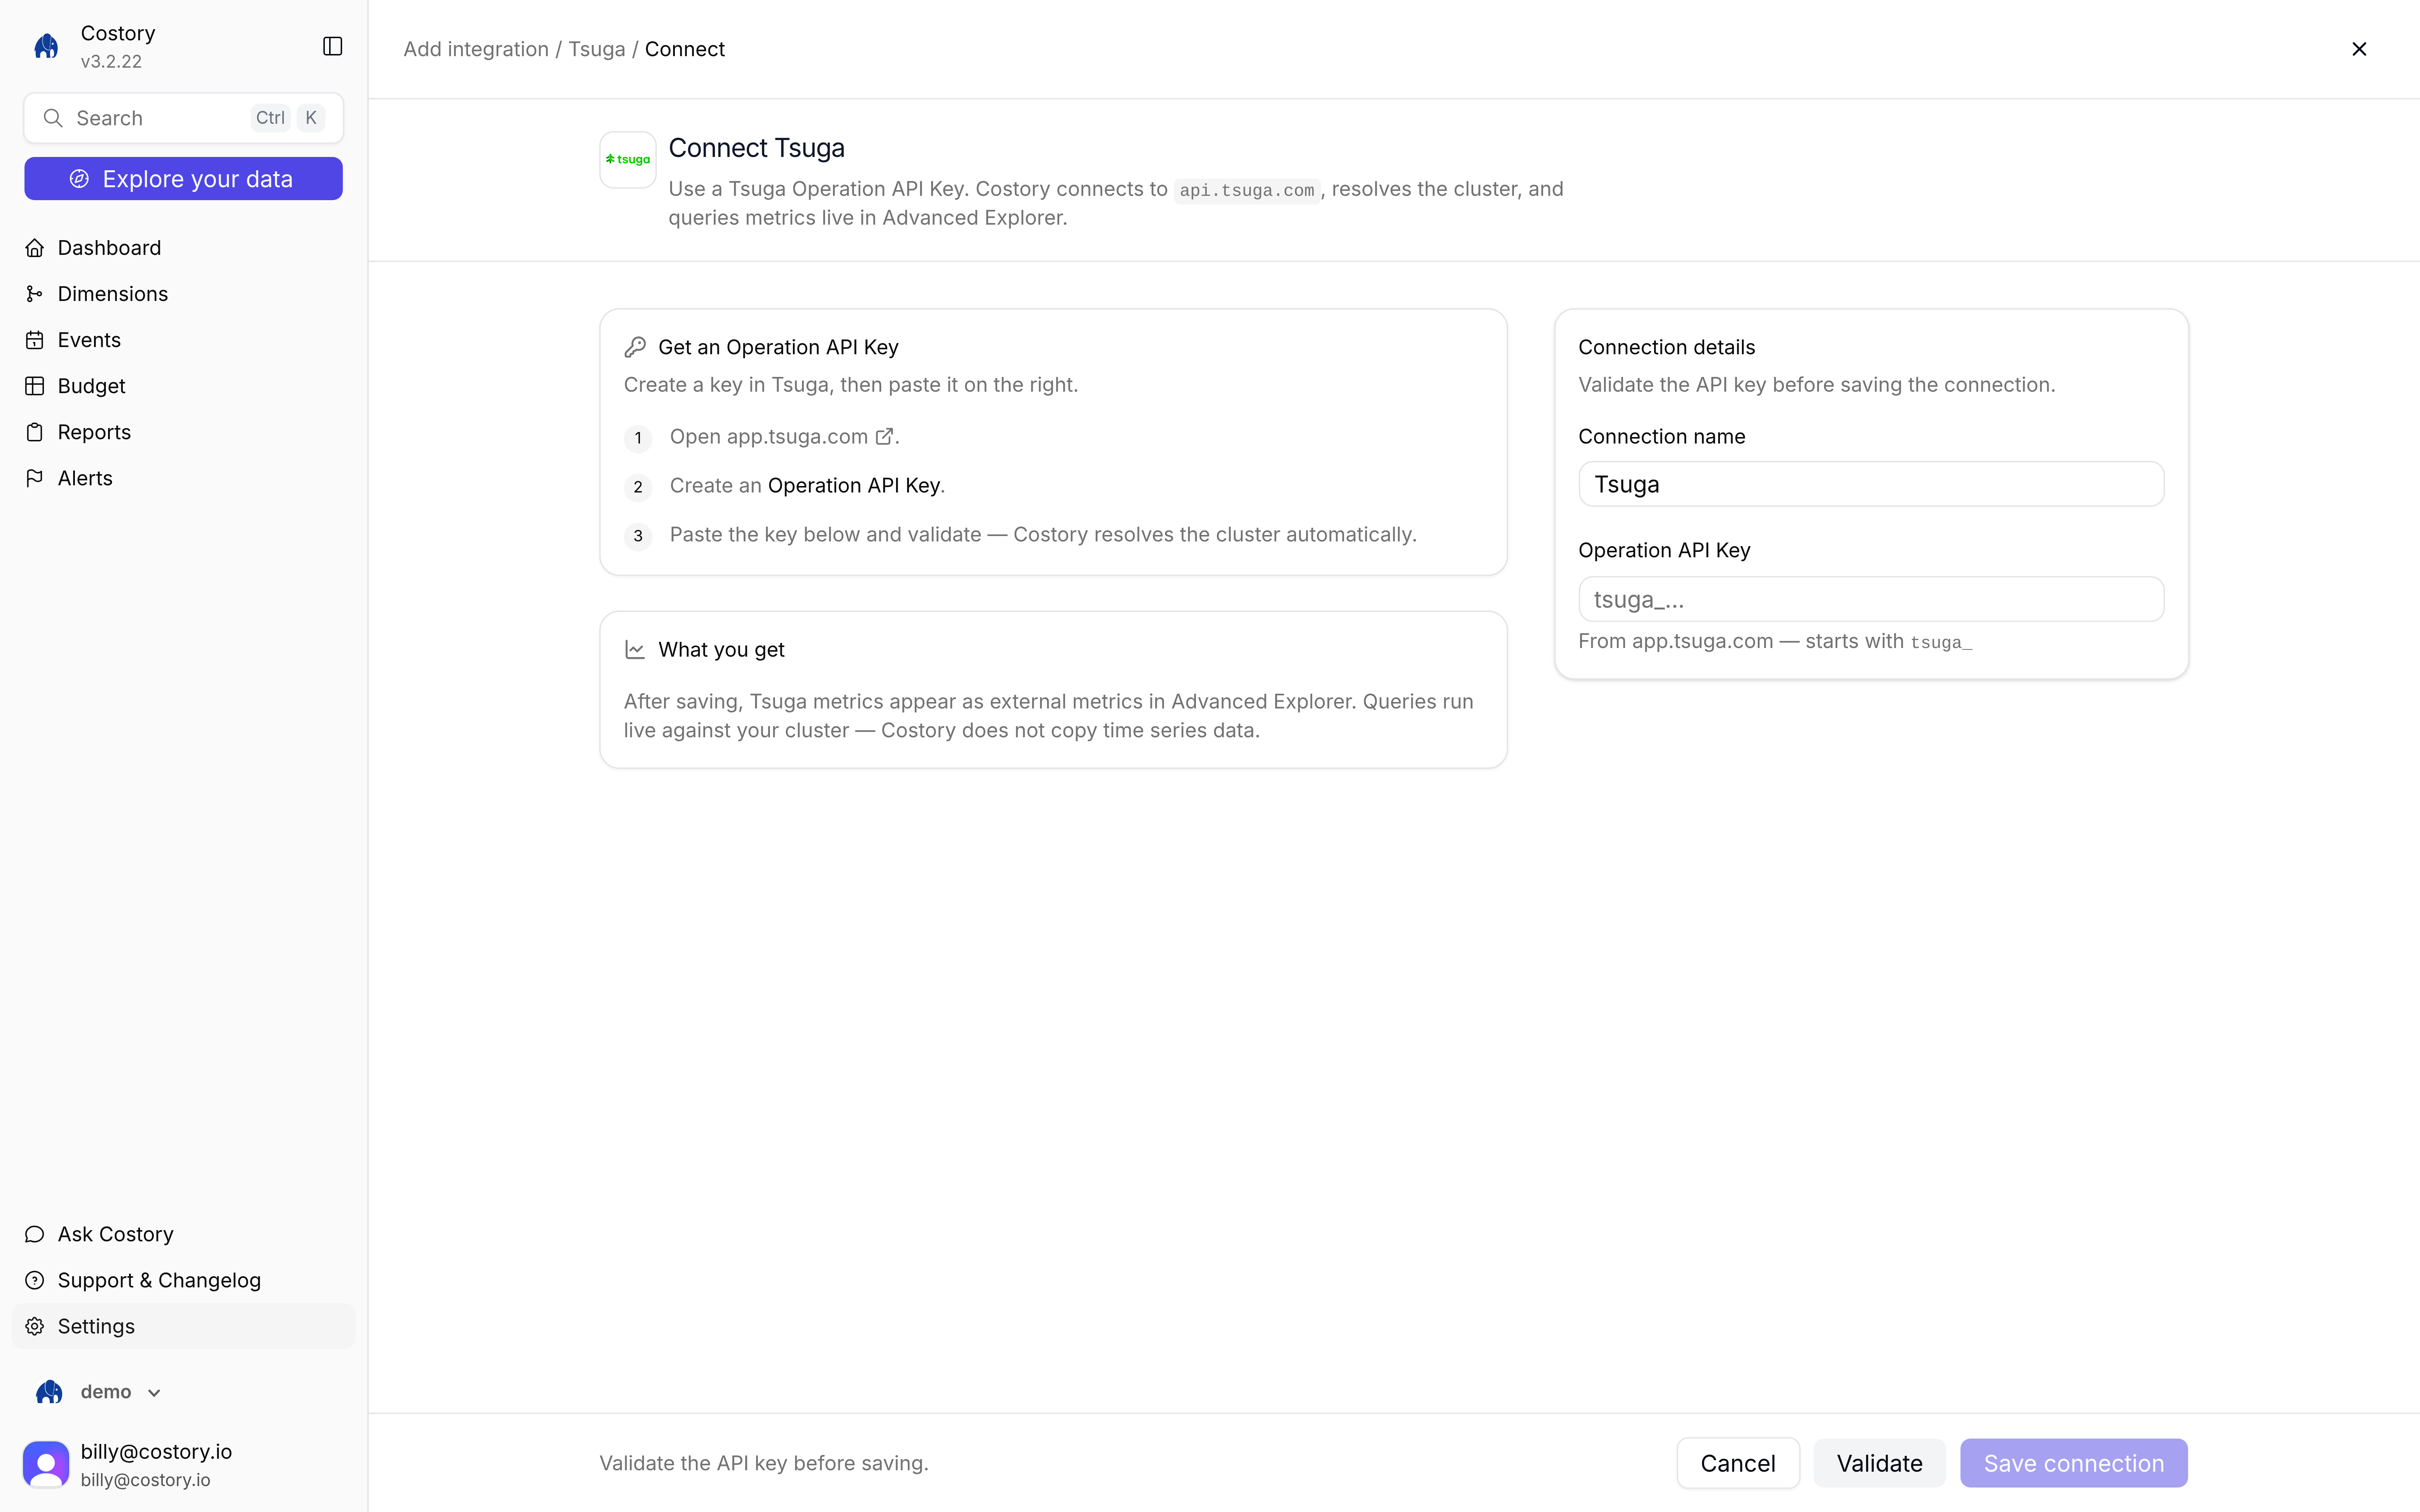Click the 'Create an Operation API Key' step
Screen dimensions: 2420x1512
(x=807, y=486)
